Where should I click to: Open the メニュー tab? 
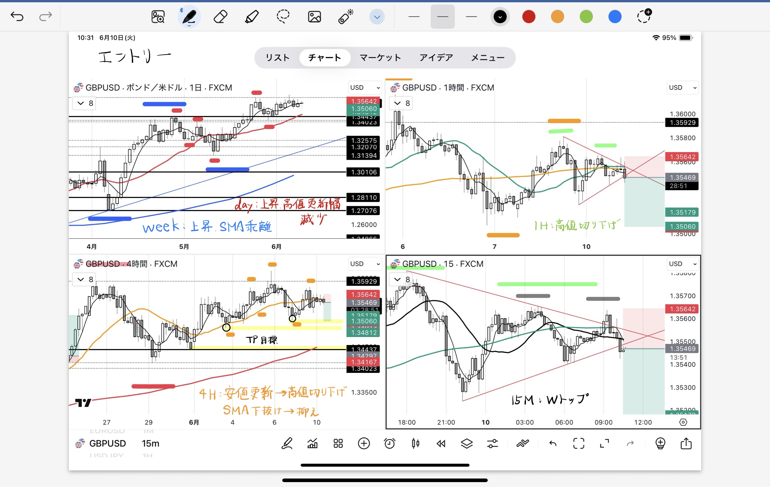(x=488, y=58)
